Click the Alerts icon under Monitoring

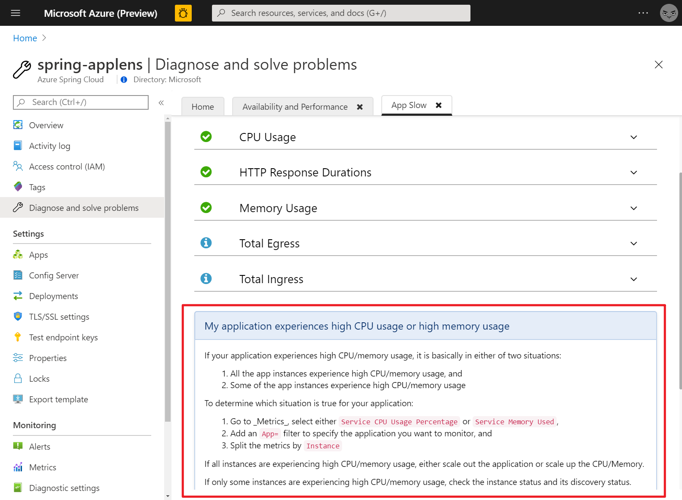tap(18, 446)
